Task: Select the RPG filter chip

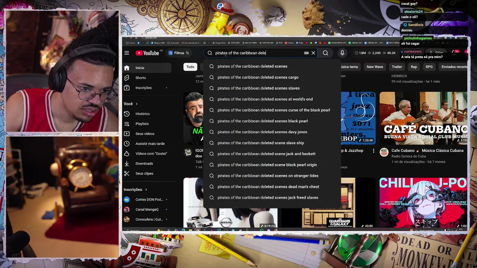Action: point(429,67)
